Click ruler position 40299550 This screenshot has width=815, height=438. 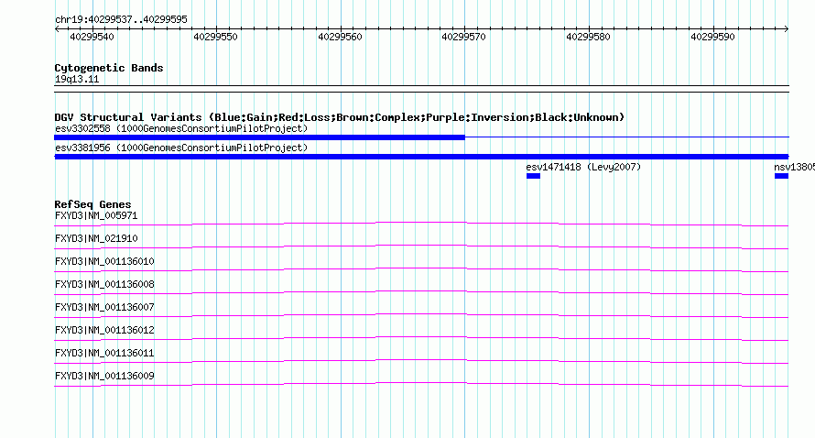(x=216, y=37)
